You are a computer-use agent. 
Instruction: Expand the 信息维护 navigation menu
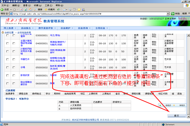[67, 28]
